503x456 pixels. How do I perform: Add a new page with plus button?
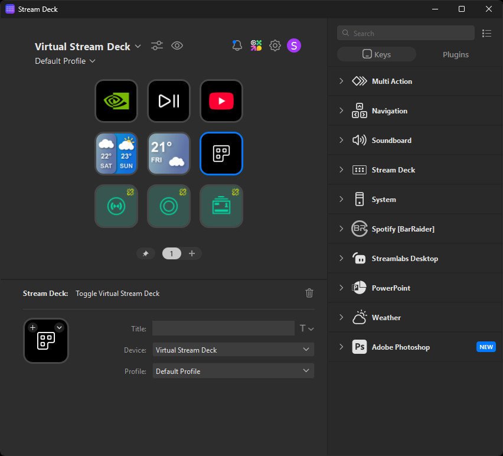pyautogui.click(x=192, y=253)
